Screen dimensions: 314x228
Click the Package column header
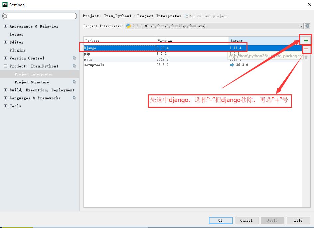click(120, 41)
